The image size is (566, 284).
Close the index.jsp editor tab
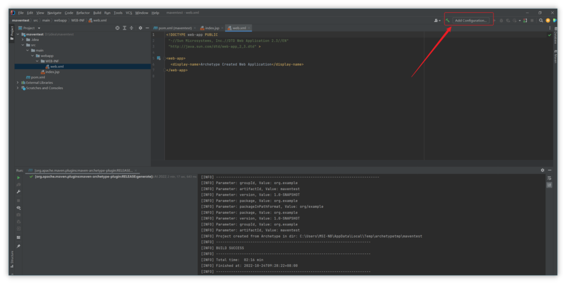[x=222, y=28]
